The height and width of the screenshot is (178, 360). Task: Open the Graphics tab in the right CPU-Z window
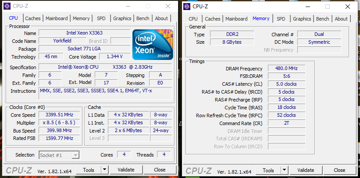point(302,19)
